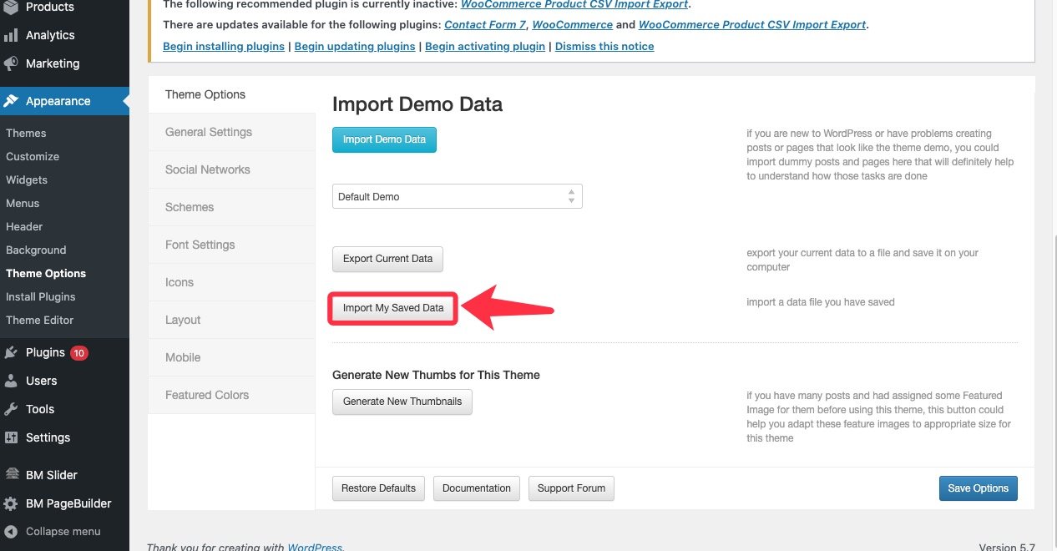This screenshot has width=1057, height=551.
Task: Click the Plugins plug icon
Action: point(11,352)
